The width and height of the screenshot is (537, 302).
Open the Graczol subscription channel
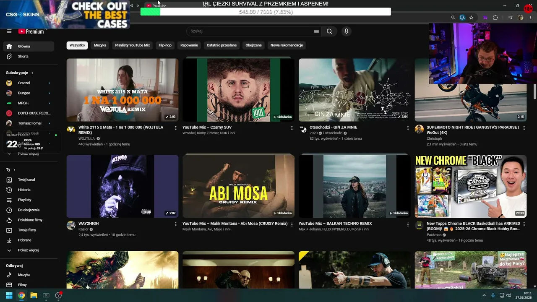(29, 83)
